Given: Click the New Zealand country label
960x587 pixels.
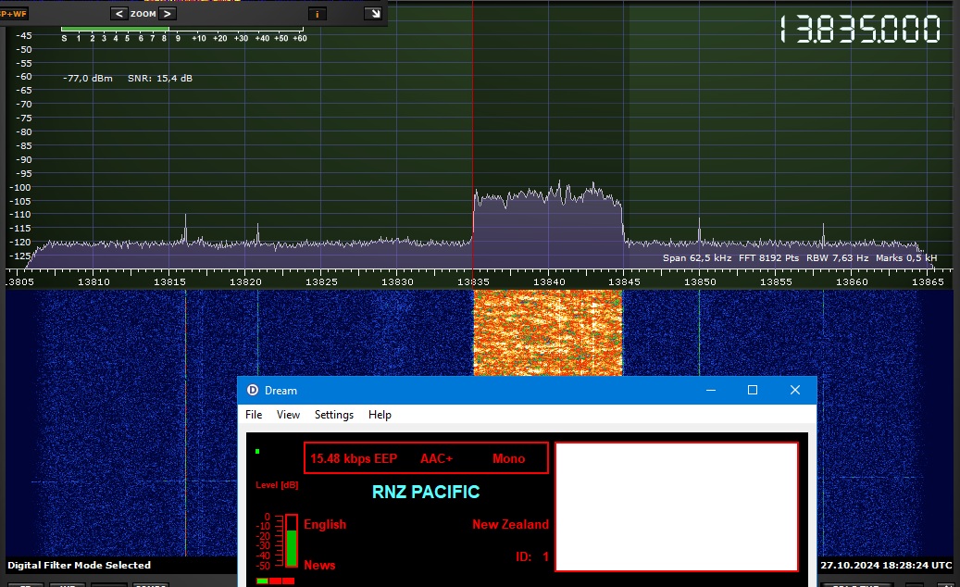Looking at the screenshot, I should click(x=510, y=525).
